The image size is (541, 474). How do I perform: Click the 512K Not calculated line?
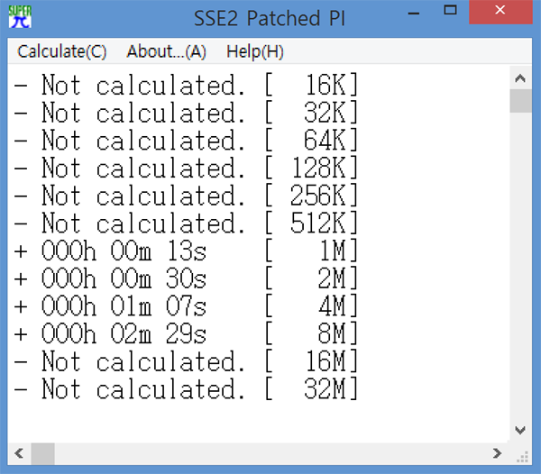[x=186, y=223]
